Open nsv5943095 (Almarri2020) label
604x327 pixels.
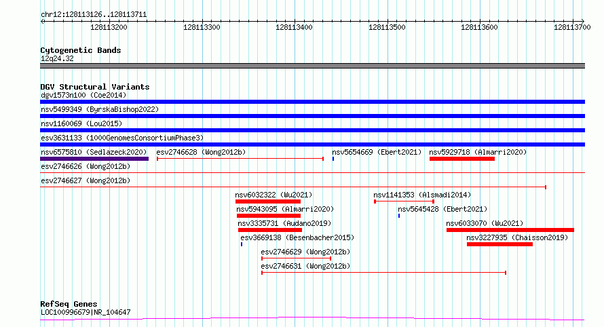pyautogui.click(x=285, y=209)
